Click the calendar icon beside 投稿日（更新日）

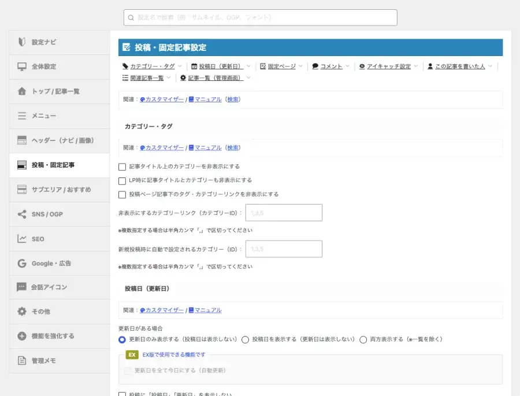(x=194, y=66)
